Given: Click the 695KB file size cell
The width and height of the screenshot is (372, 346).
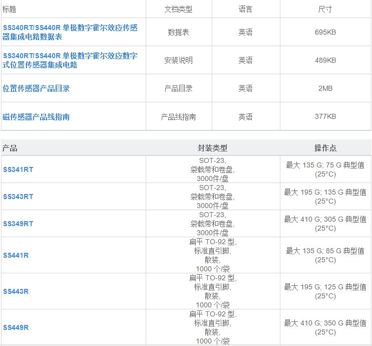Looking at the screenshot, I should [325, 32].
